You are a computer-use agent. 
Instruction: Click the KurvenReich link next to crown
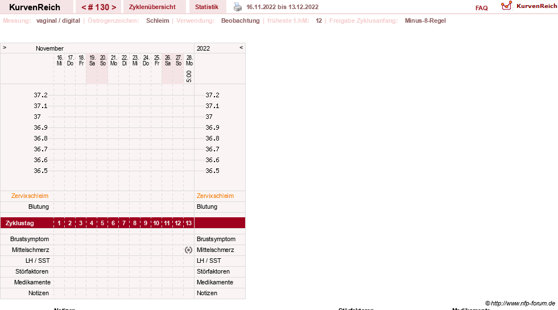tap(536, 6)
